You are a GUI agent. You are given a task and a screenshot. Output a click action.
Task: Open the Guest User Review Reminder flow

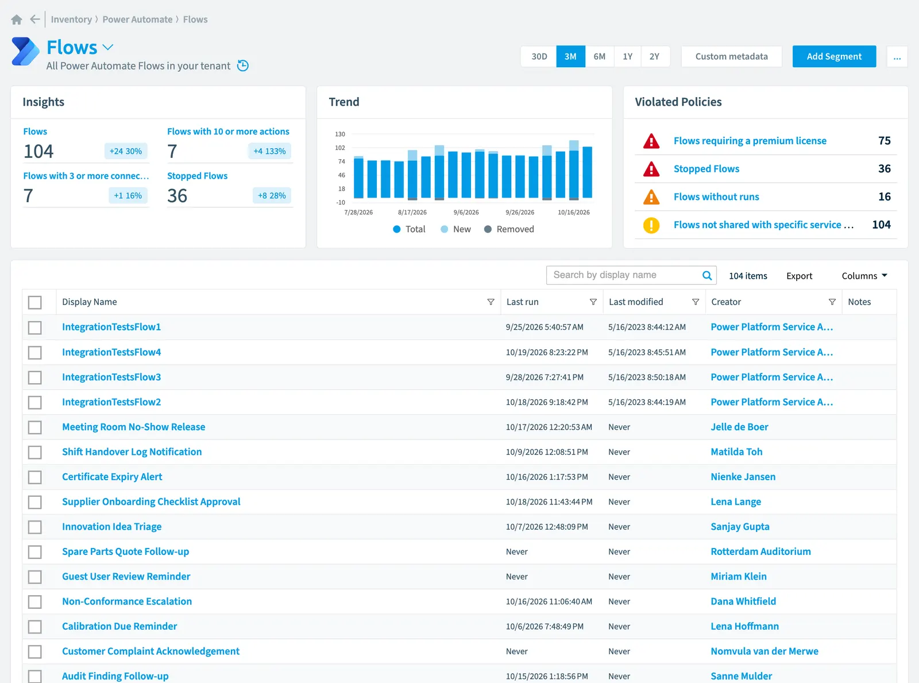click(x=126, y=576)
